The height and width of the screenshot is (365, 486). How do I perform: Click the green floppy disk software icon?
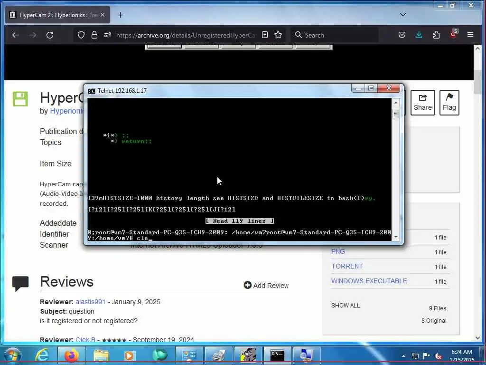point(20,99)
